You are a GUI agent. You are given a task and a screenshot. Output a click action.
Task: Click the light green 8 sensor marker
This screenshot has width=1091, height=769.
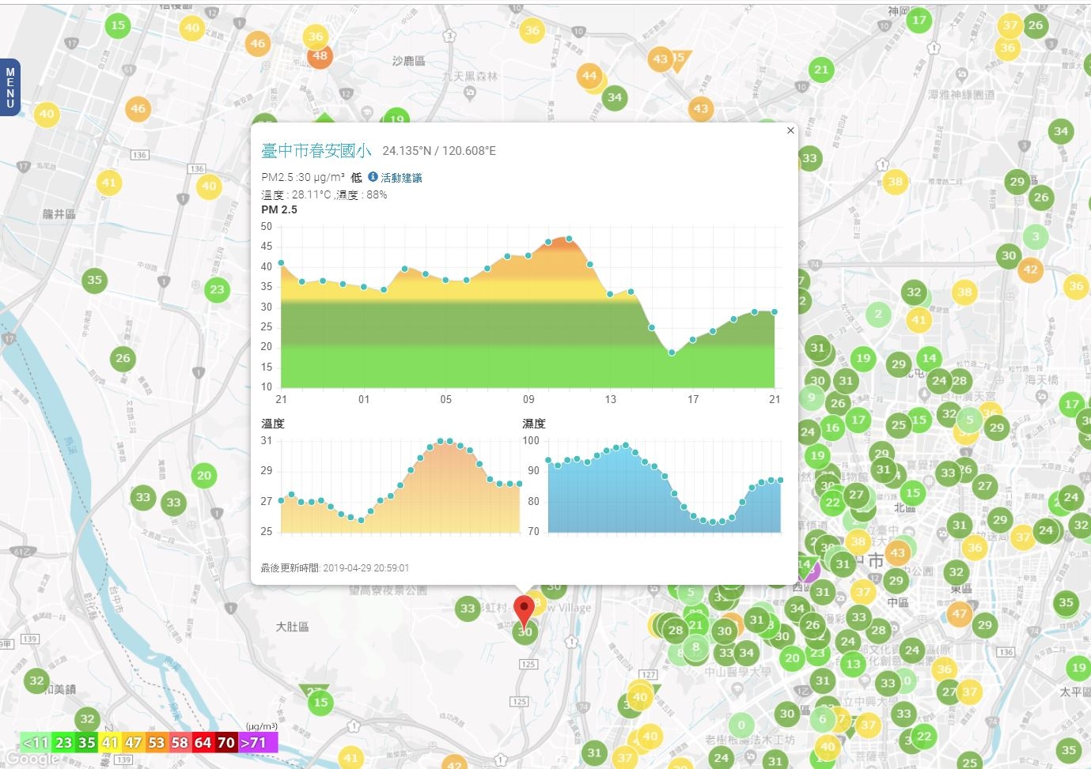click(x=695, y=646)
